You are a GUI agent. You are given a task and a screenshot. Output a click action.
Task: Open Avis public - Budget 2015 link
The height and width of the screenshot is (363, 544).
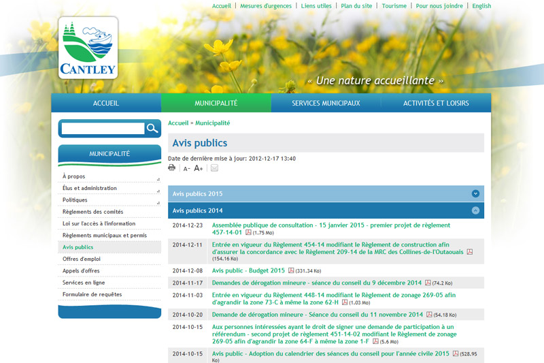(248, 270)
